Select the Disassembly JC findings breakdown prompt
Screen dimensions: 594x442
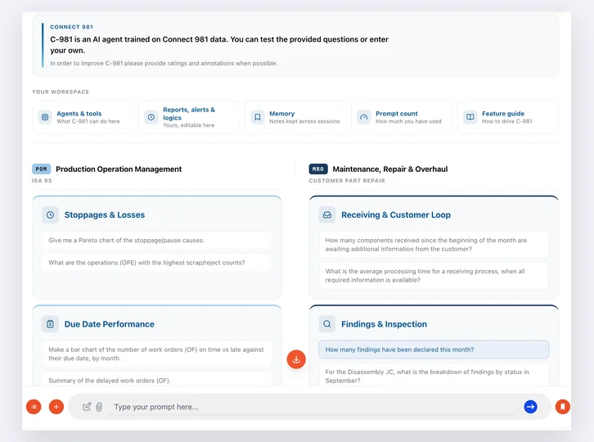click(x=434, y=375)
